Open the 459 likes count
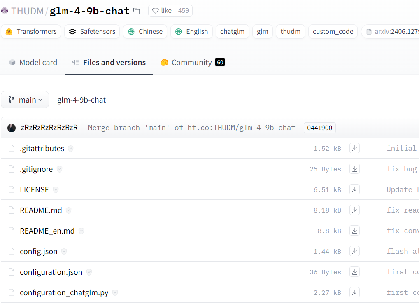This screenshot has width=419, height=306. [183, 11]
